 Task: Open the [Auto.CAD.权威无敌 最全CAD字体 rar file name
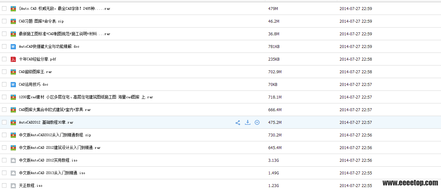[64, 9]
